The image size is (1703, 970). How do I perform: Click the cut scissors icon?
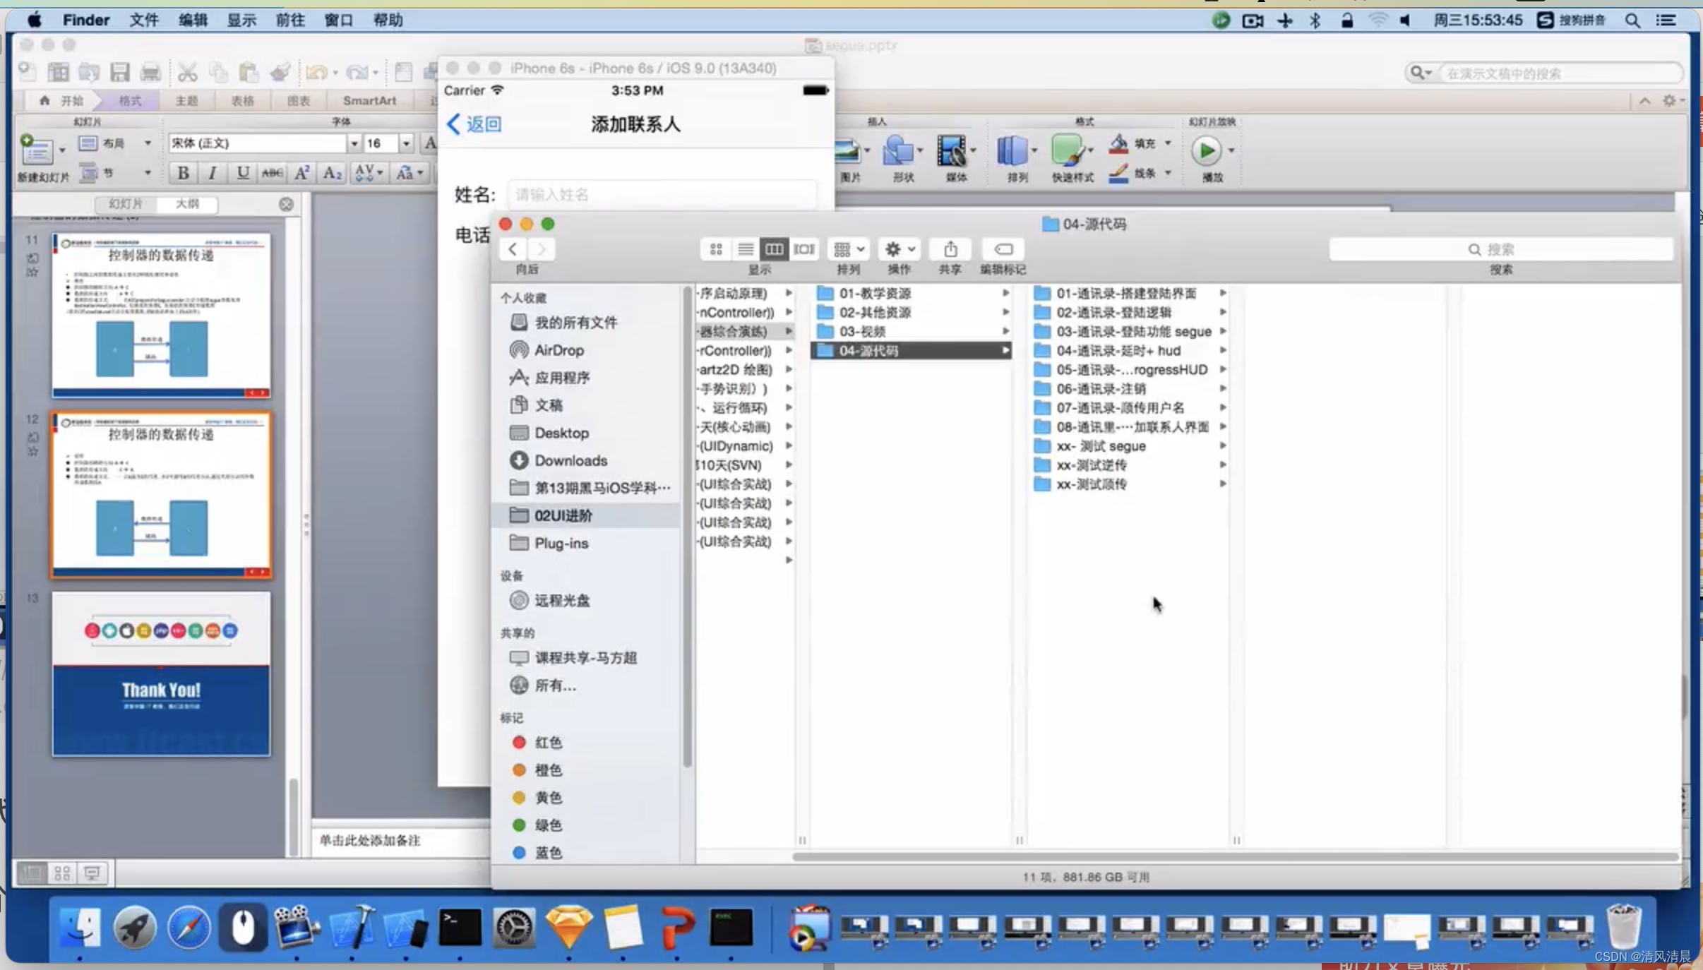point(187,72)
